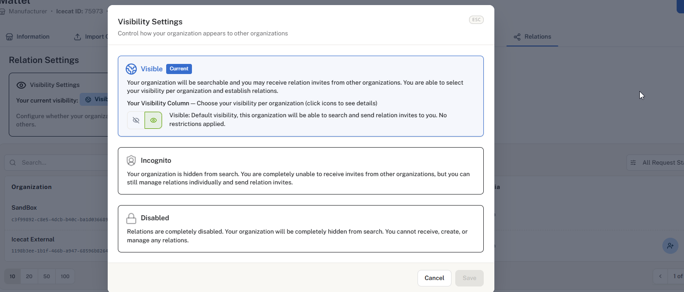The width and height of the screenshot is (684, 292).
Task: Click the Search organizations field
Action: pos(56,162)
